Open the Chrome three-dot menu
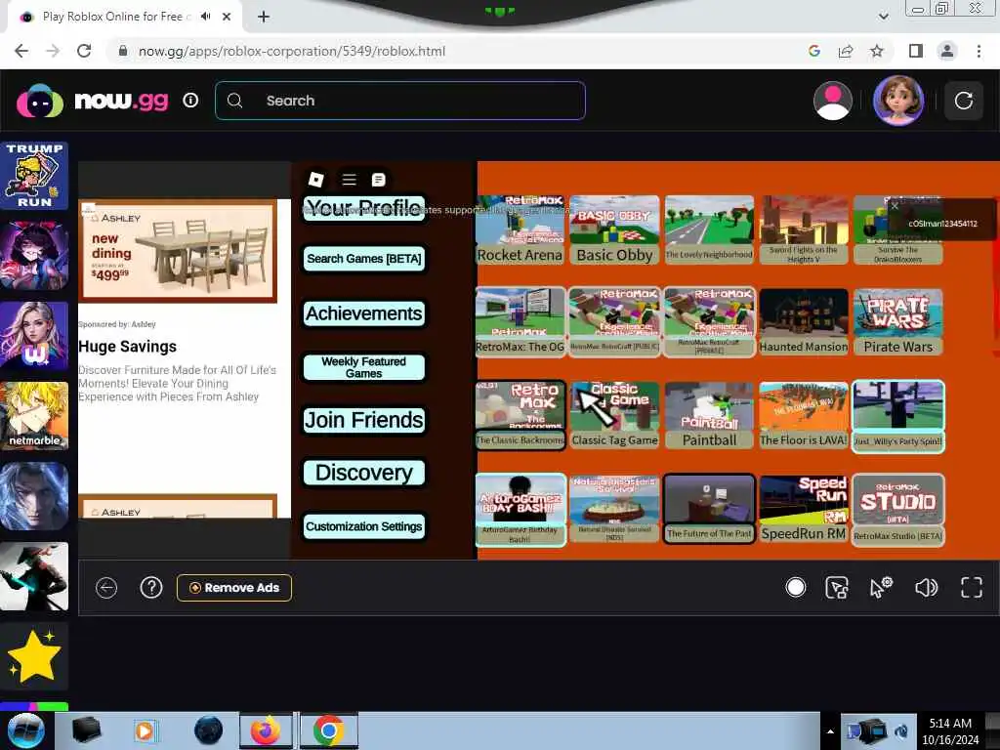 click(979, 51)
